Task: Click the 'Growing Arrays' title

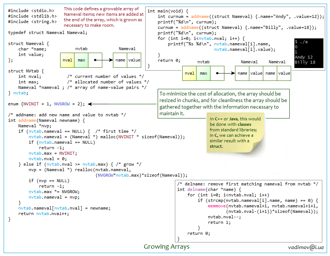Action: coord(167,246)
